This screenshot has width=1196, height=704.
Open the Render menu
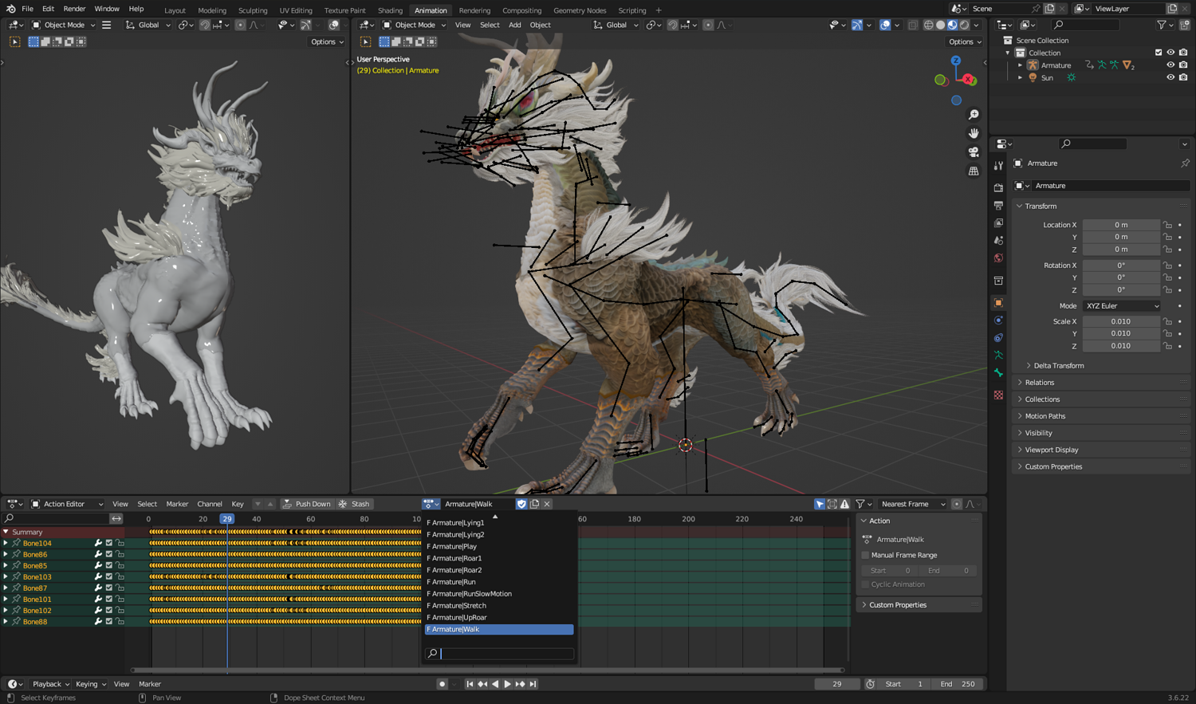click(74, 9)
